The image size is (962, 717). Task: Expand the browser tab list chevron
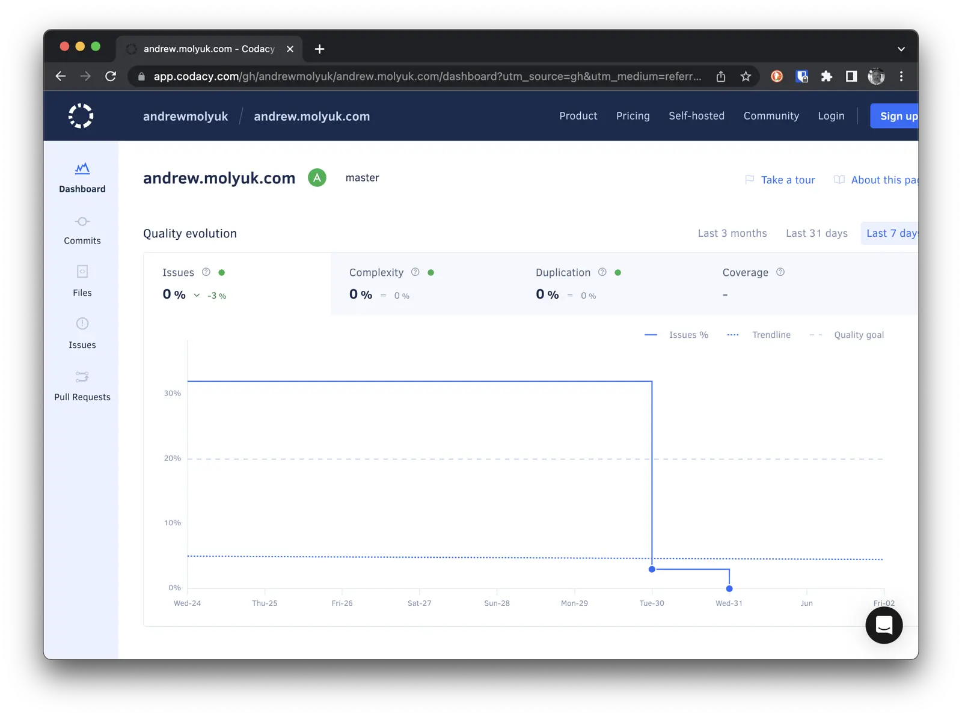tap(901, 49)
